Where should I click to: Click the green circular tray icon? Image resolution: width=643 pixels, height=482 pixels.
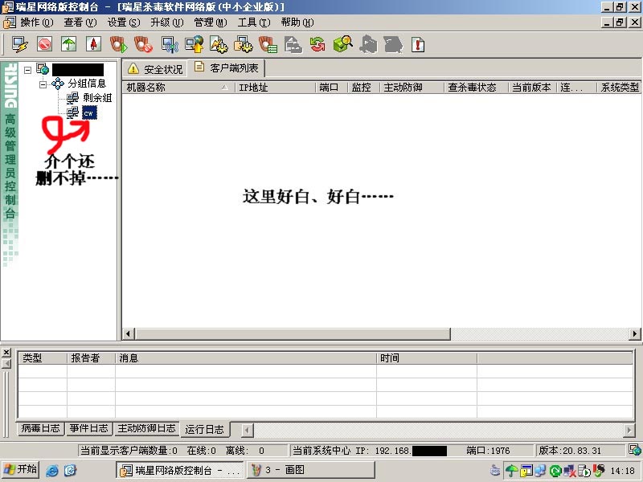(555, 471)
